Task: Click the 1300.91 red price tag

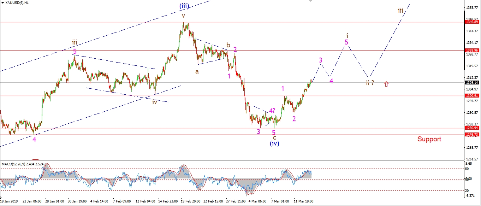Action: pos(472,96)
